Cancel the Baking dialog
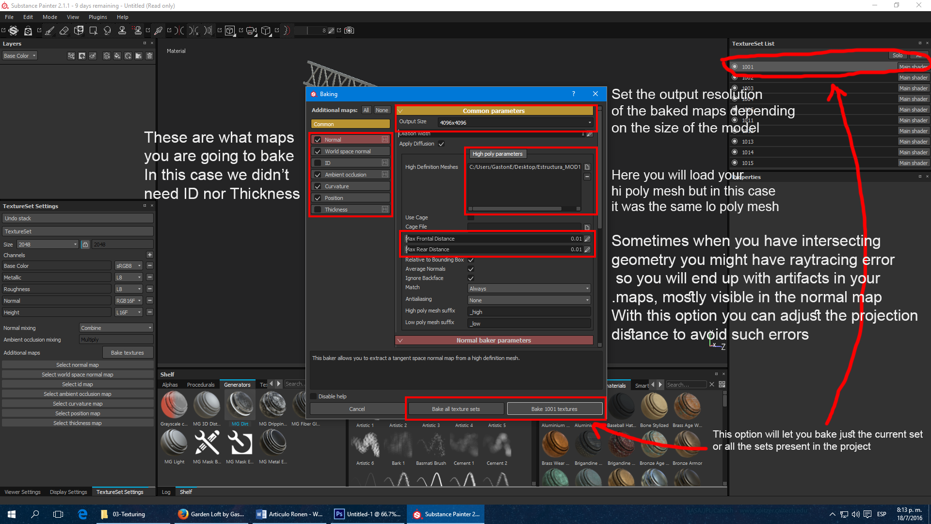The height and width of the screenshot is (524, 931). (357, 409)
